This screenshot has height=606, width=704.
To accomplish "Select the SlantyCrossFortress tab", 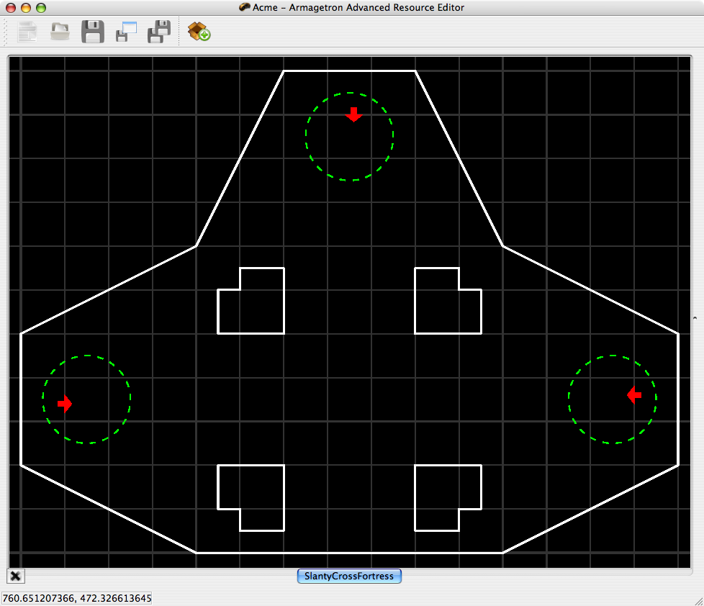I will 349,576.
